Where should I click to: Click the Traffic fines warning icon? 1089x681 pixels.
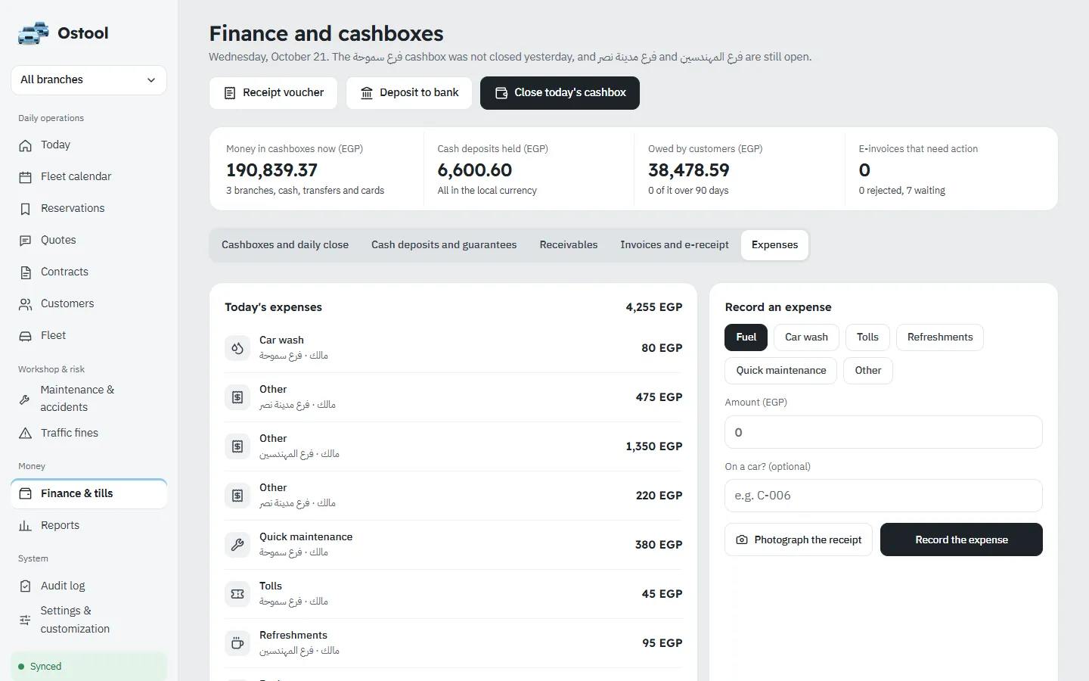coord(26,434)
